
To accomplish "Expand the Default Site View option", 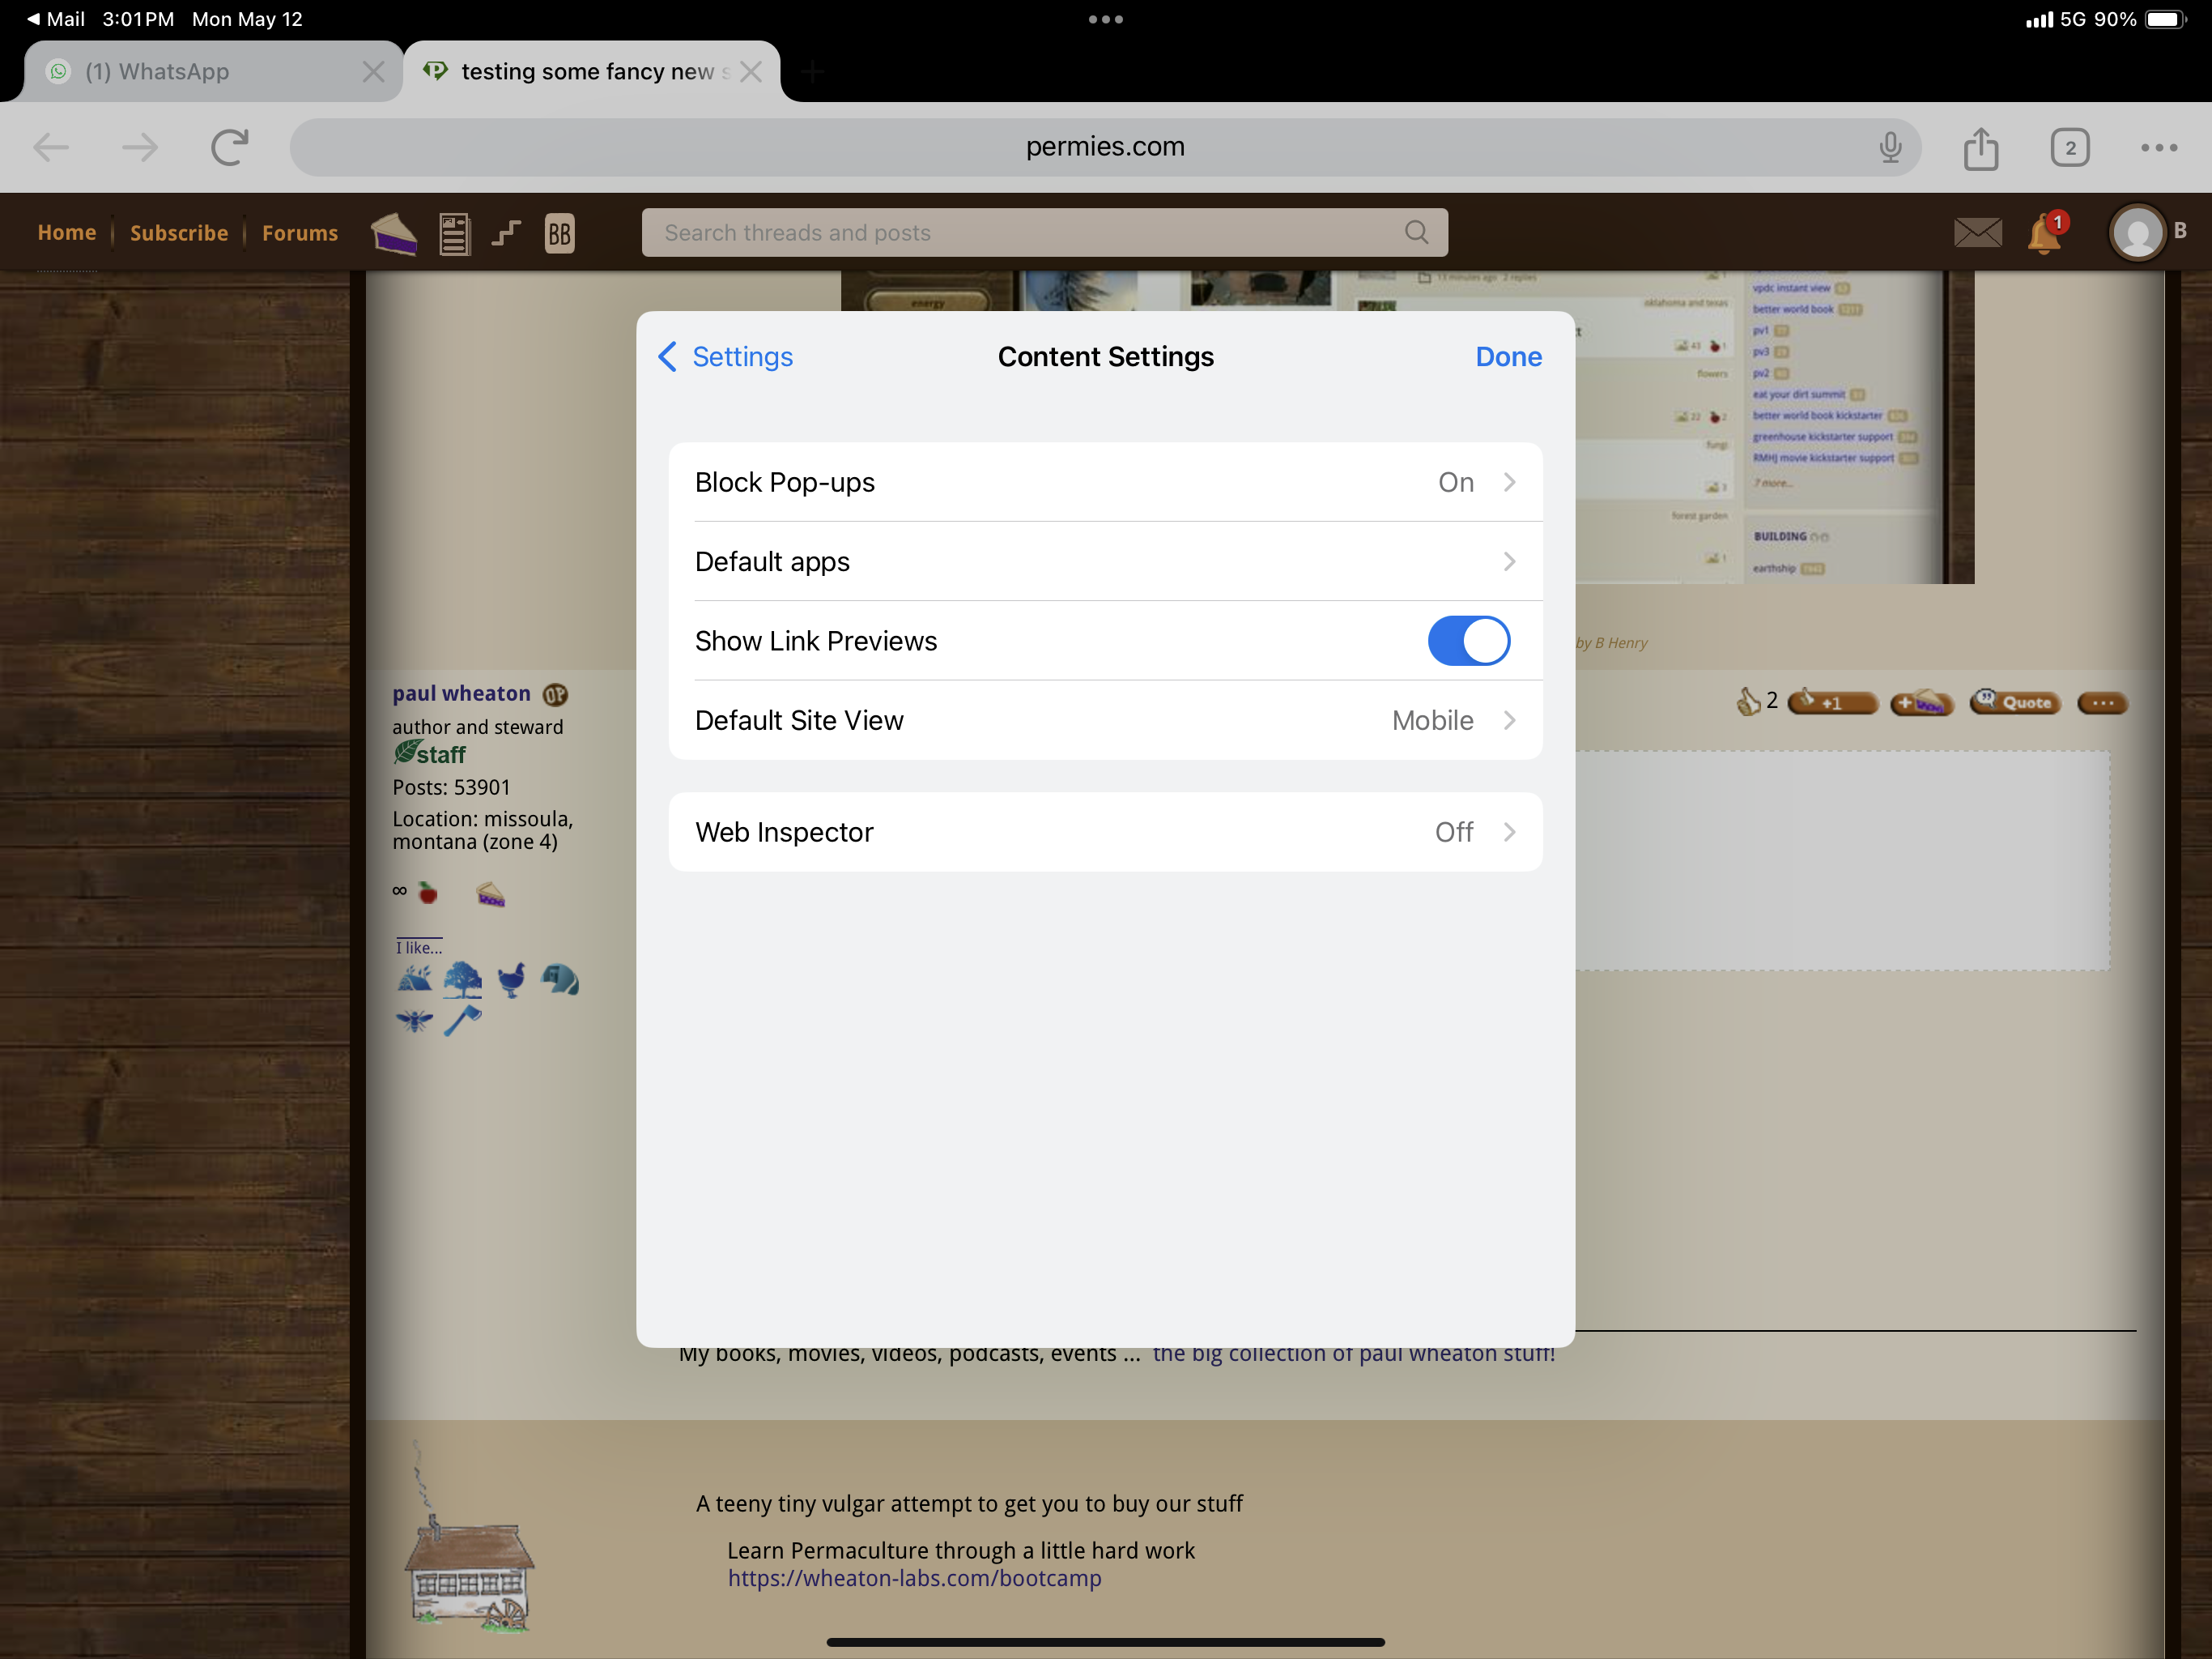I will tap(1105, 720).
